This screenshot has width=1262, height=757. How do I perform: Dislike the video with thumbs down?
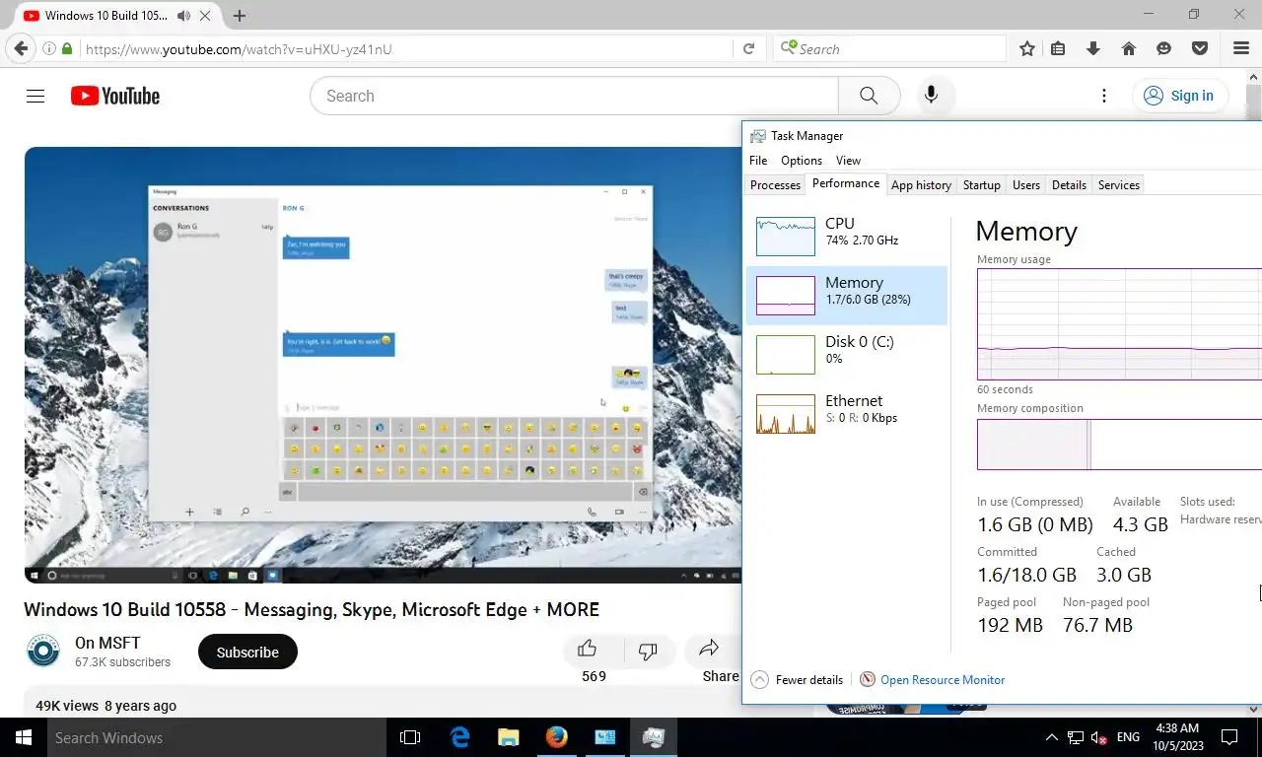coord(648,651)
